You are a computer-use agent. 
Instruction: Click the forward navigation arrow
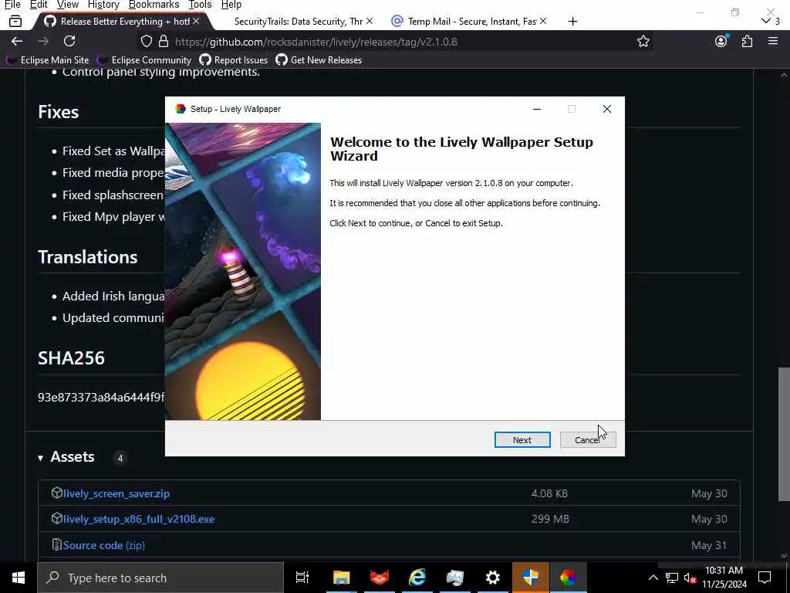43,42
